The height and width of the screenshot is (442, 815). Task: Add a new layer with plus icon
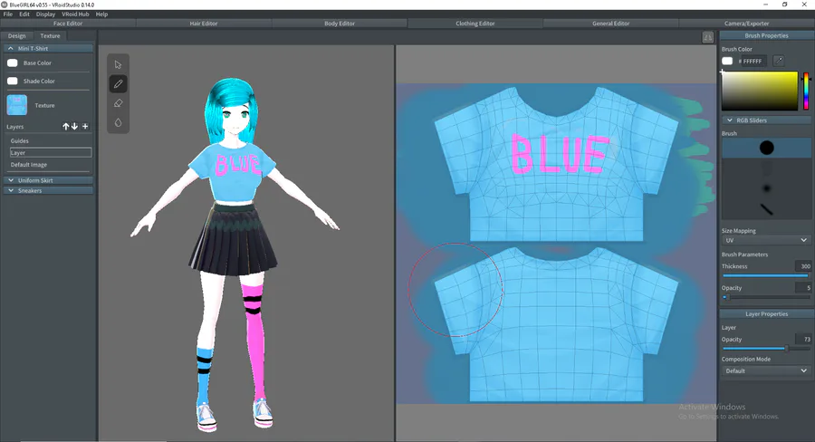point(85,127)
